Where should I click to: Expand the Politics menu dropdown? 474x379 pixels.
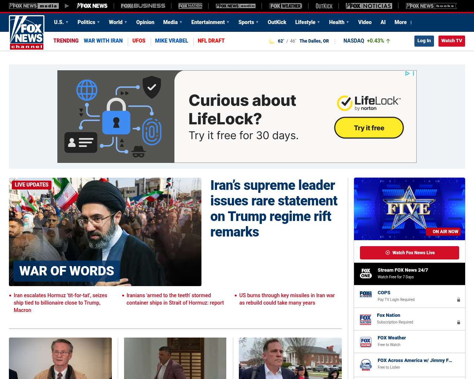[89, 22]
